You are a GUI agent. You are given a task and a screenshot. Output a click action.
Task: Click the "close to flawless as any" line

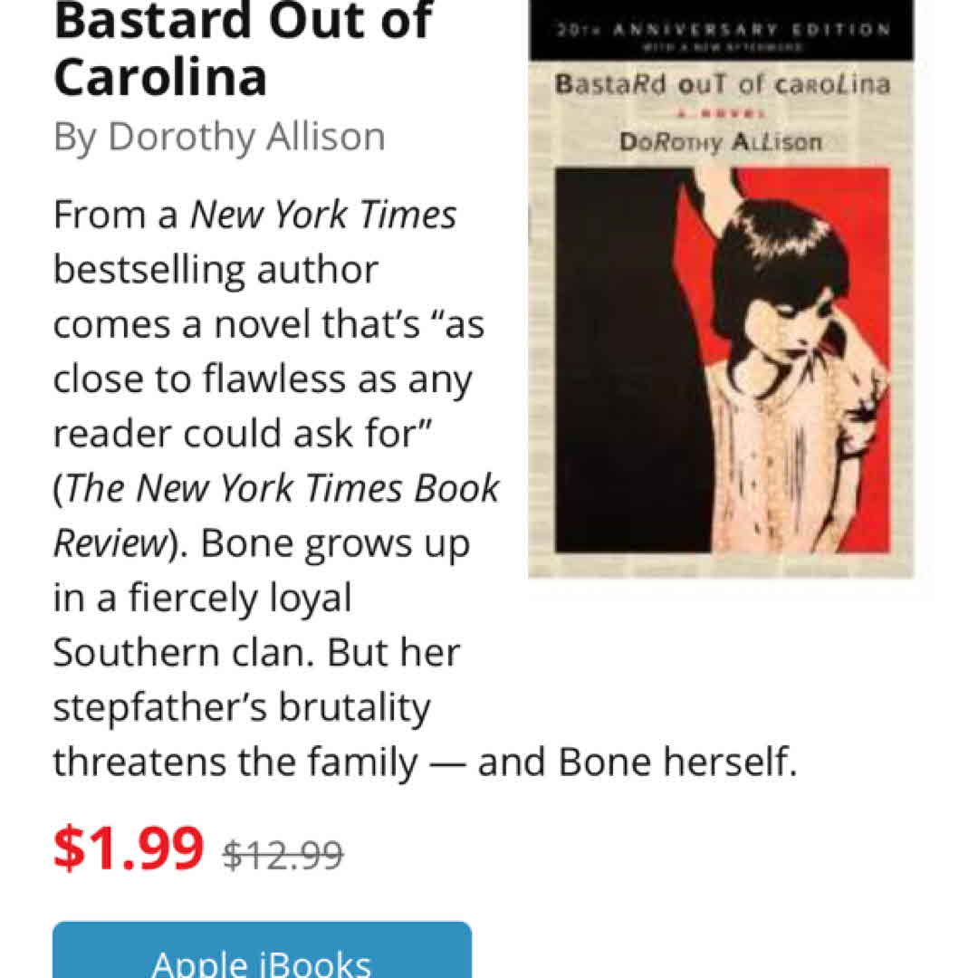263,380
